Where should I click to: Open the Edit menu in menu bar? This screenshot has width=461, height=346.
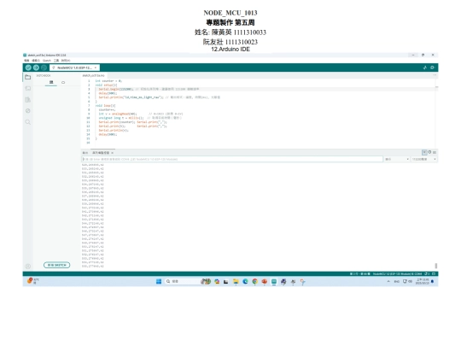click(36, 61)
